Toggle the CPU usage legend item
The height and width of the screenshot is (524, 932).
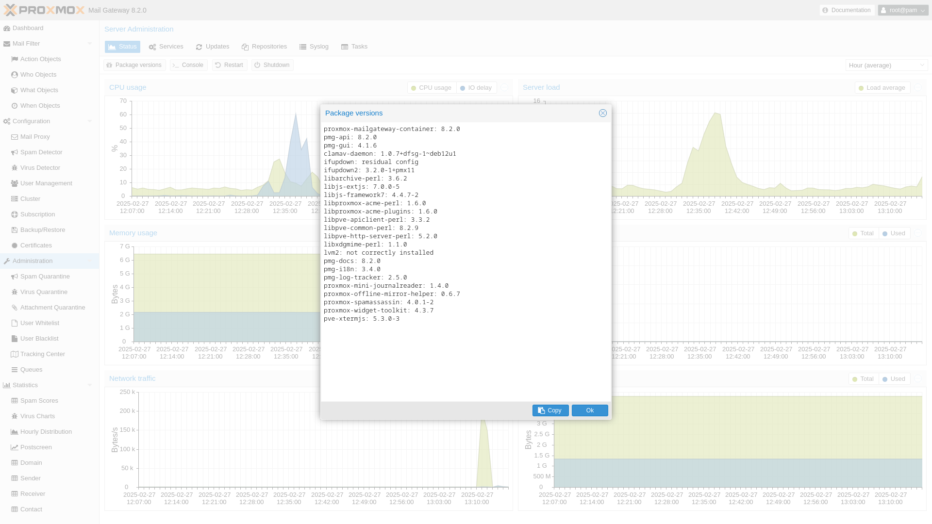[x=431, y=88]
